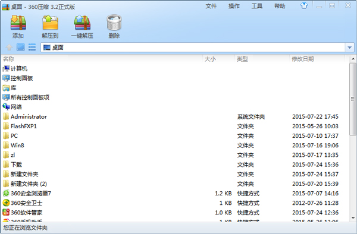Open the 文件 menu
The image size is (357, 234).
click(211, 6)
